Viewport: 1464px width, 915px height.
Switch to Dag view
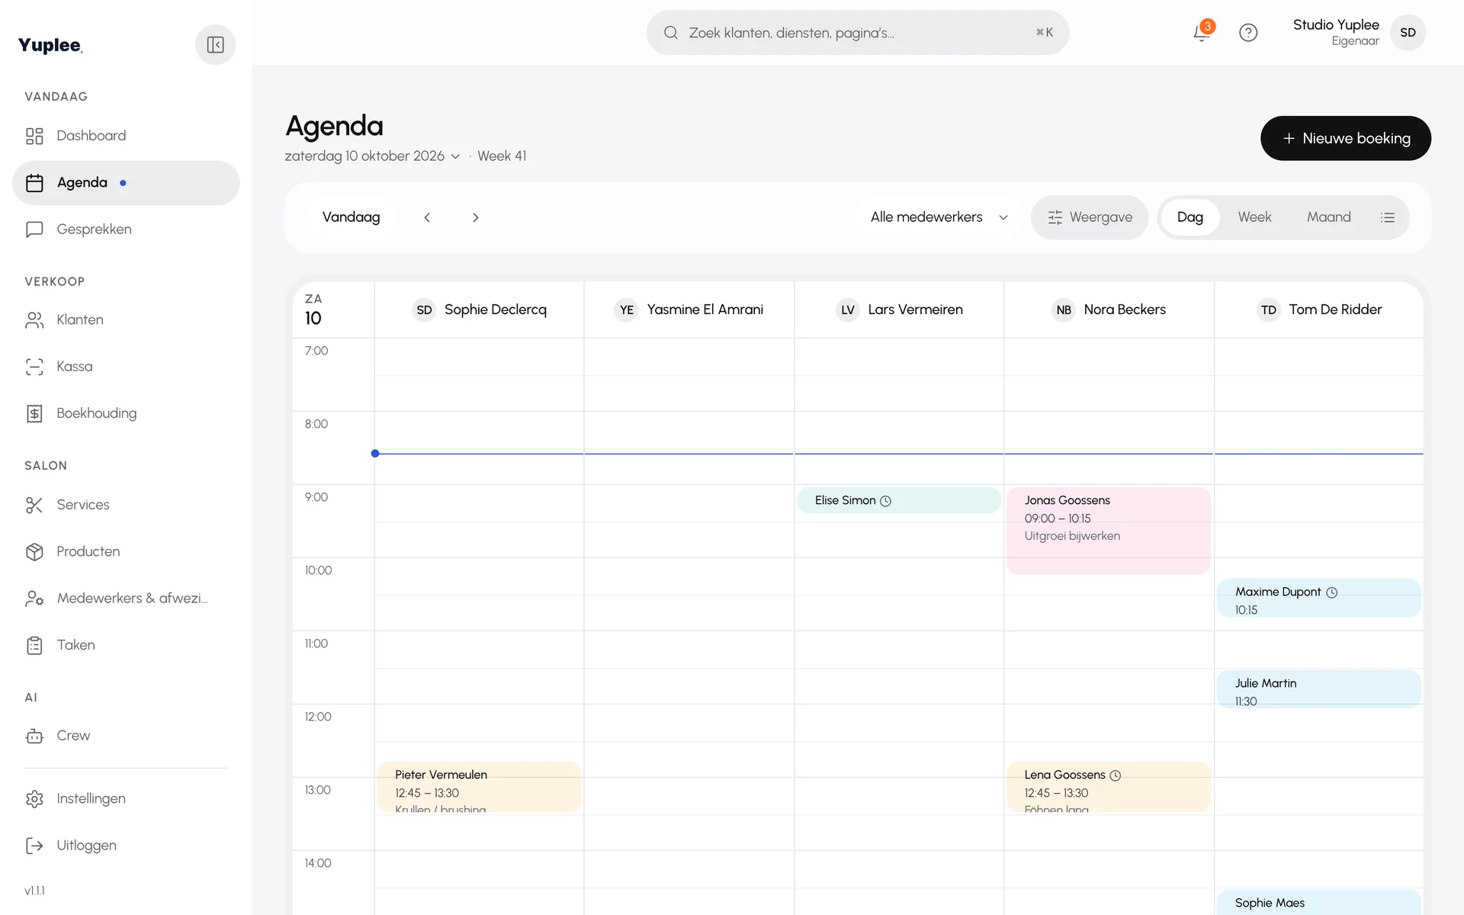[x=1189, y=217]
